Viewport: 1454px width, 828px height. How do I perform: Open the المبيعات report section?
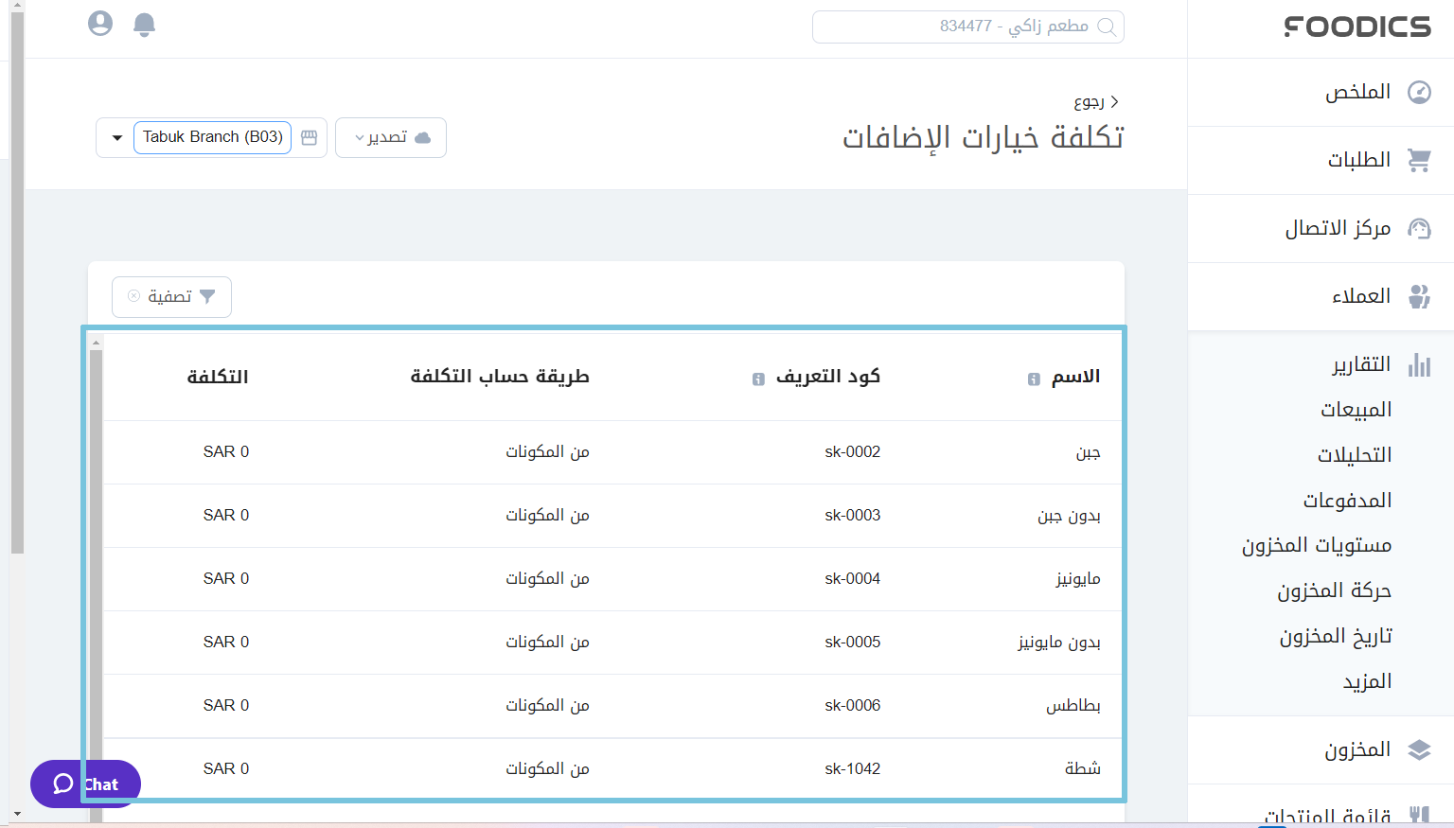click(1357, 409)
